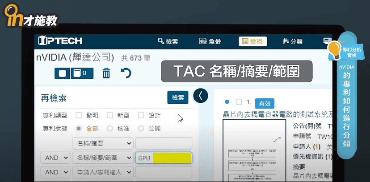This screenshot has width=370, height=182.
Task: Open the 分類 classification page
Action: [293, 41]
